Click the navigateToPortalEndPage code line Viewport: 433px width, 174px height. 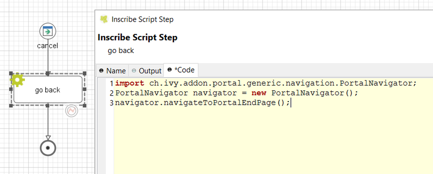click(x=203, y=103)
